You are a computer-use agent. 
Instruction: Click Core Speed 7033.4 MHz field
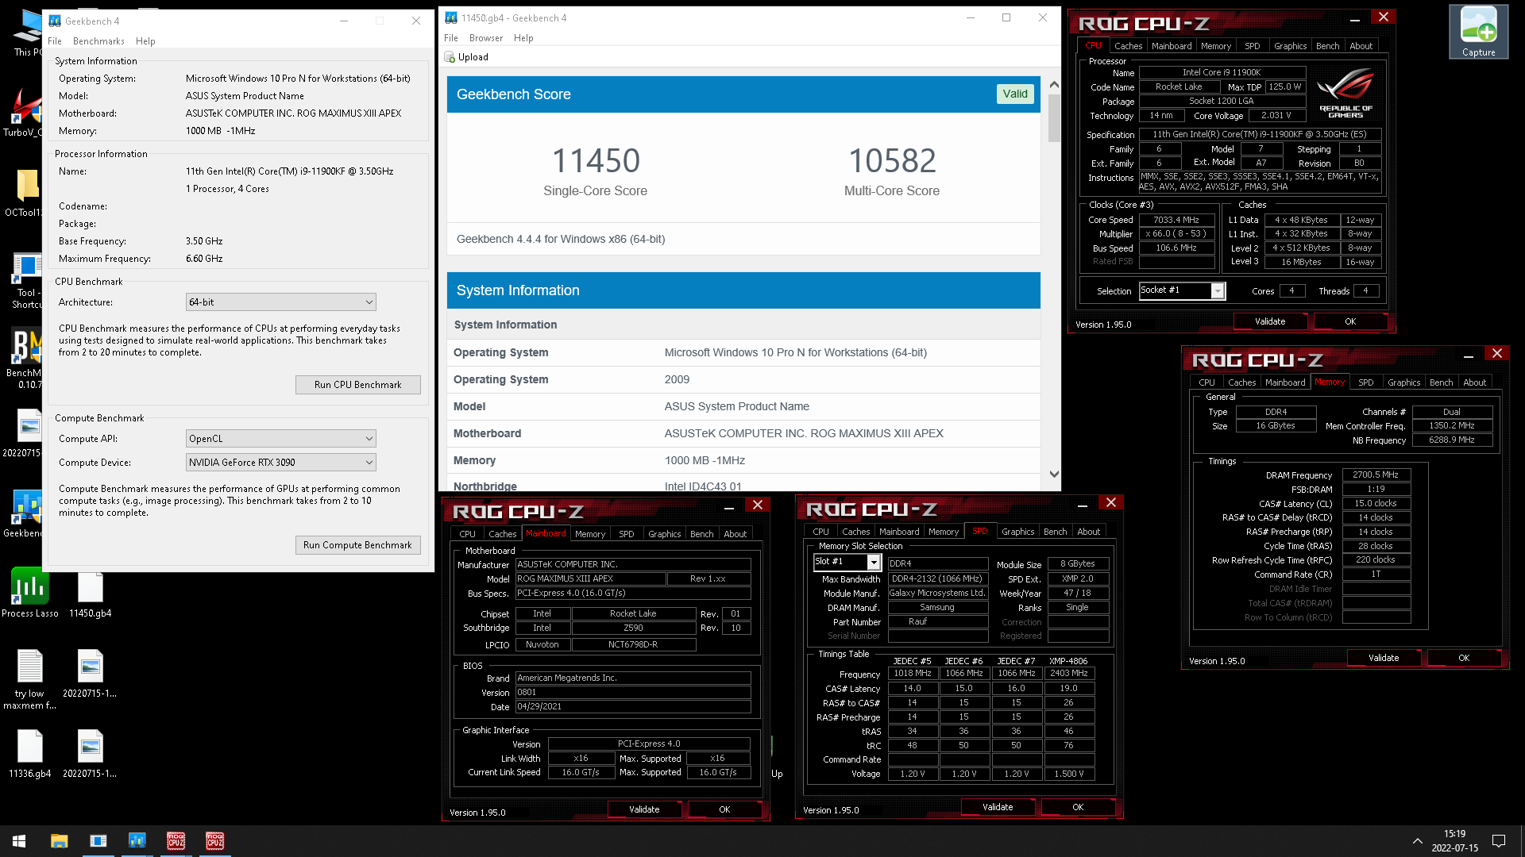point(1176,220)
